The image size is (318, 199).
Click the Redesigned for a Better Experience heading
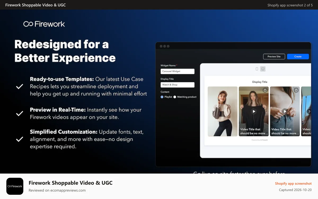pyautogui.click(x=65, y=51)
